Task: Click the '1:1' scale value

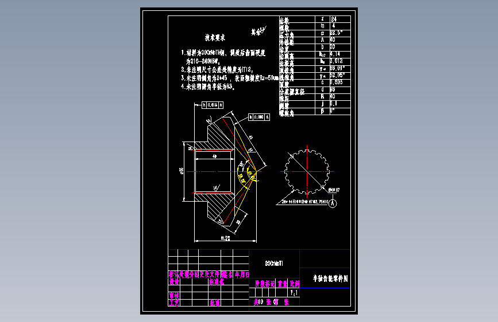Action: point(294,293)
